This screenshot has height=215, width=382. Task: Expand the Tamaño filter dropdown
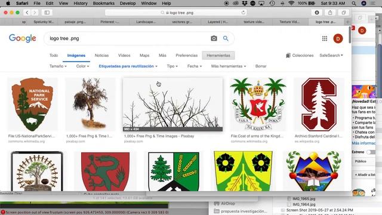coord(58,66)
